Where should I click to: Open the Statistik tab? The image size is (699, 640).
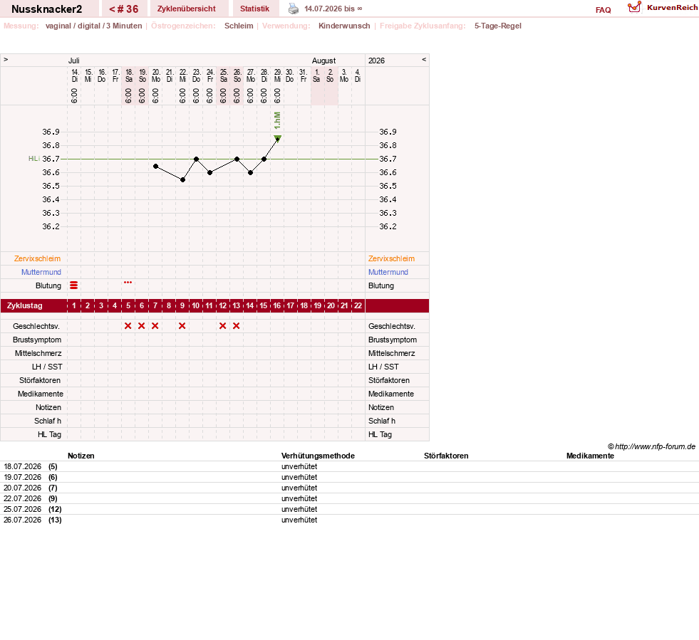pyautogui.click(x=254, y=9)
